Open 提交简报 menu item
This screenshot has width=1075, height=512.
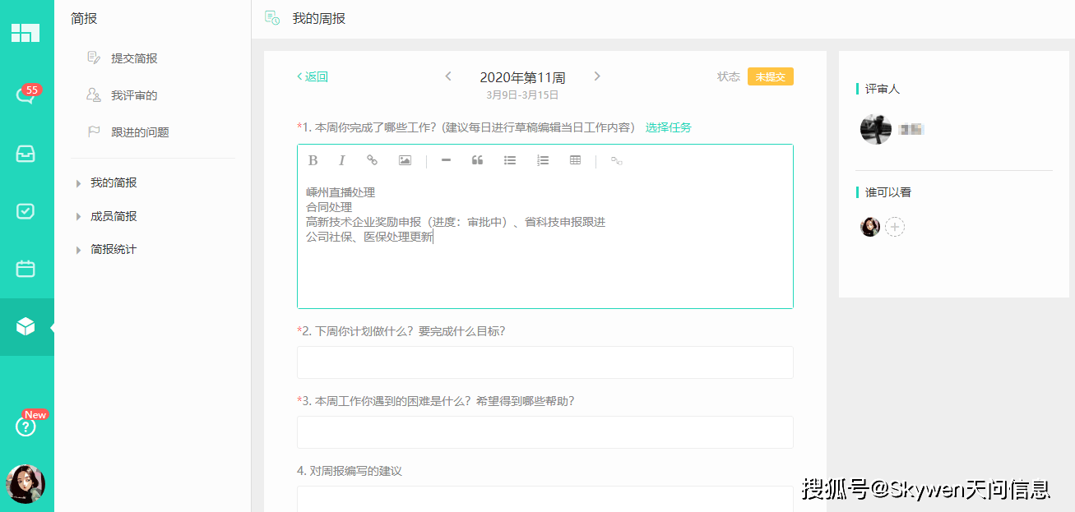click(x=134, y=58)
